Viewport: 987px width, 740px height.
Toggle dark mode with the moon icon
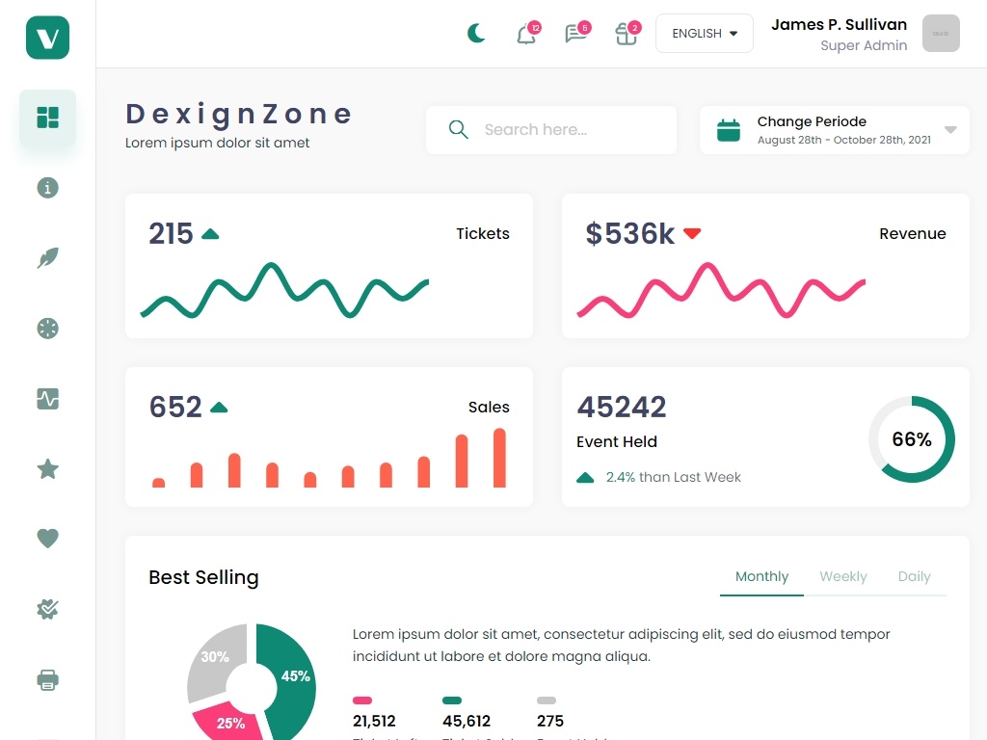476,34
